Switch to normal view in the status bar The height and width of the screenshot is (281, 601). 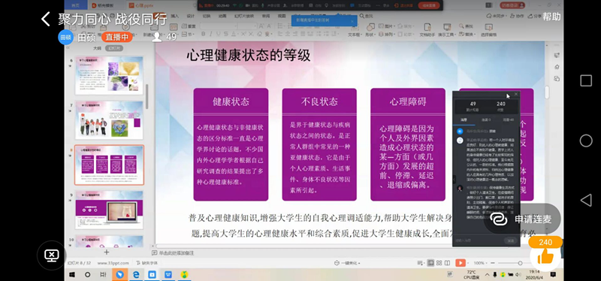tap(430, 263)
